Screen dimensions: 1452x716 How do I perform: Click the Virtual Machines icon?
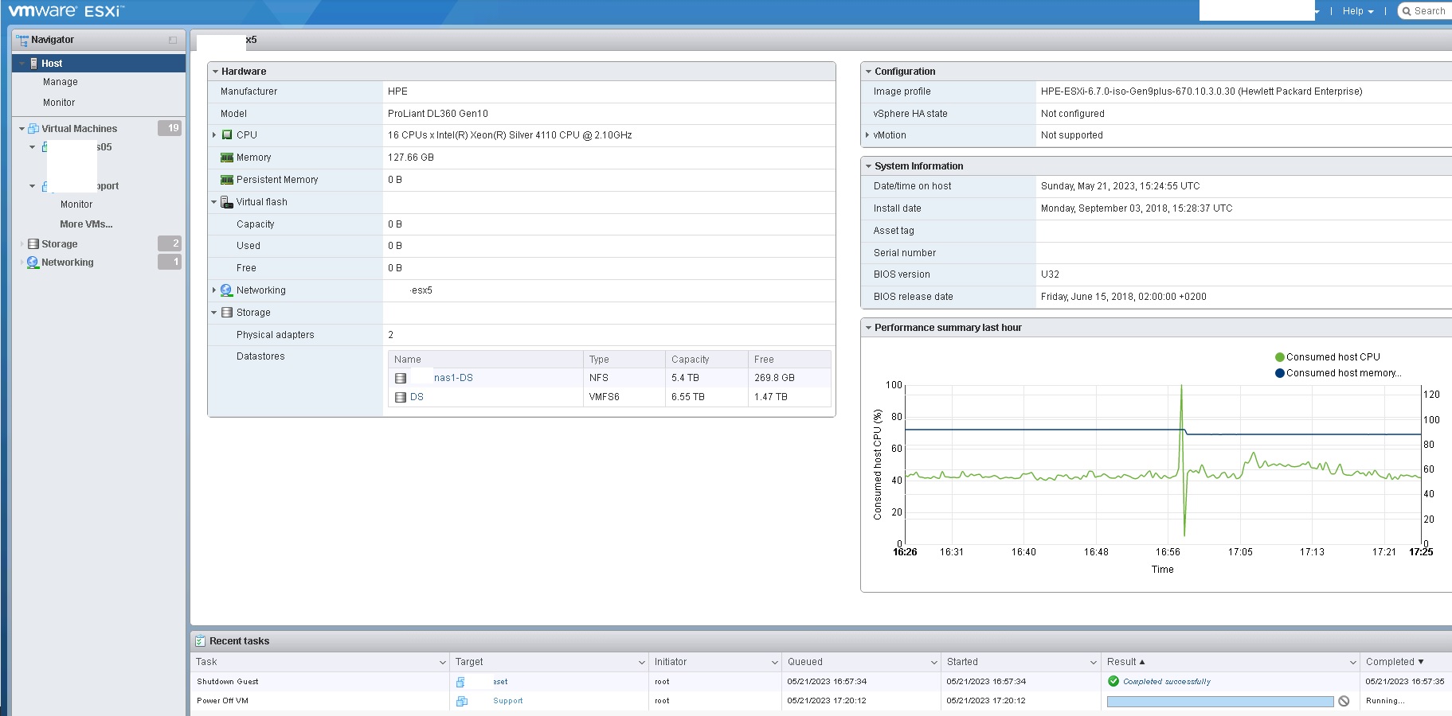click(33, 129)
